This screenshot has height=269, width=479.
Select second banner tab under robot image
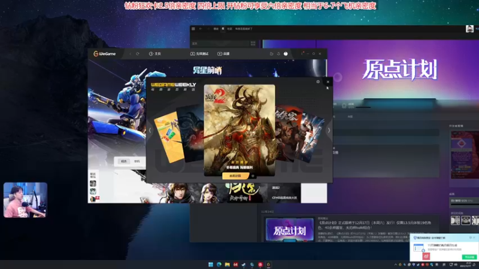137,161
